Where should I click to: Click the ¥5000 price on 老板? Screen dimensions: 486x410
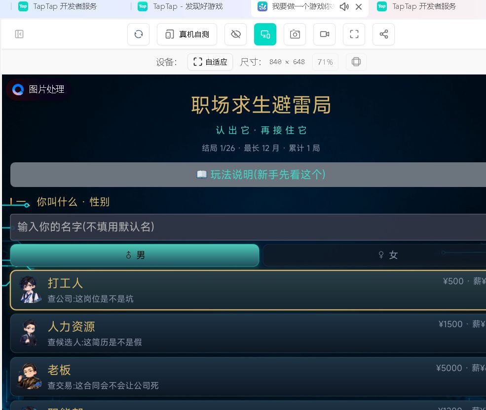tap(449, 368)
